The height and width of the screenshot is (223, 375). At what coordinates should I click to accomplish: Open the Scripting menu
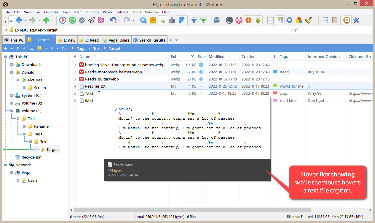click(92, 12)
